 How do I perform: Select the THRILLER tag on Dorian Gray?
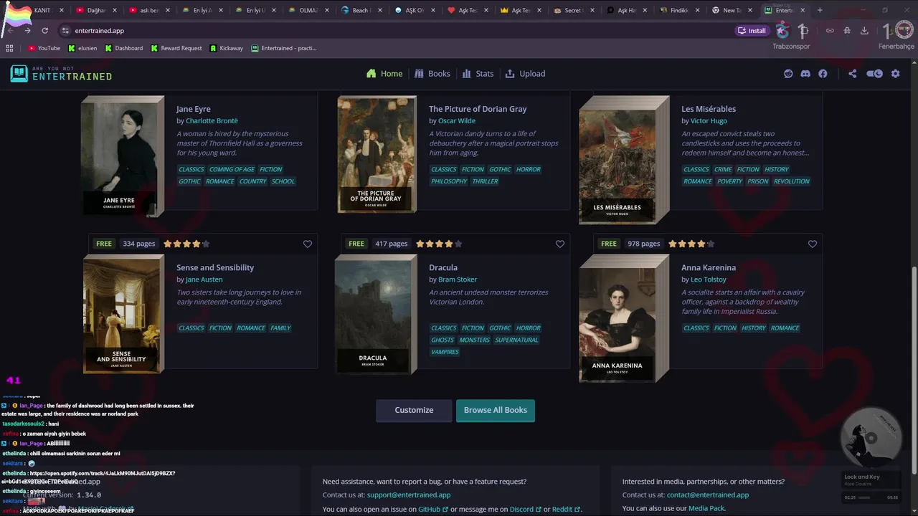pyautogui.click(x=485, y=181)
